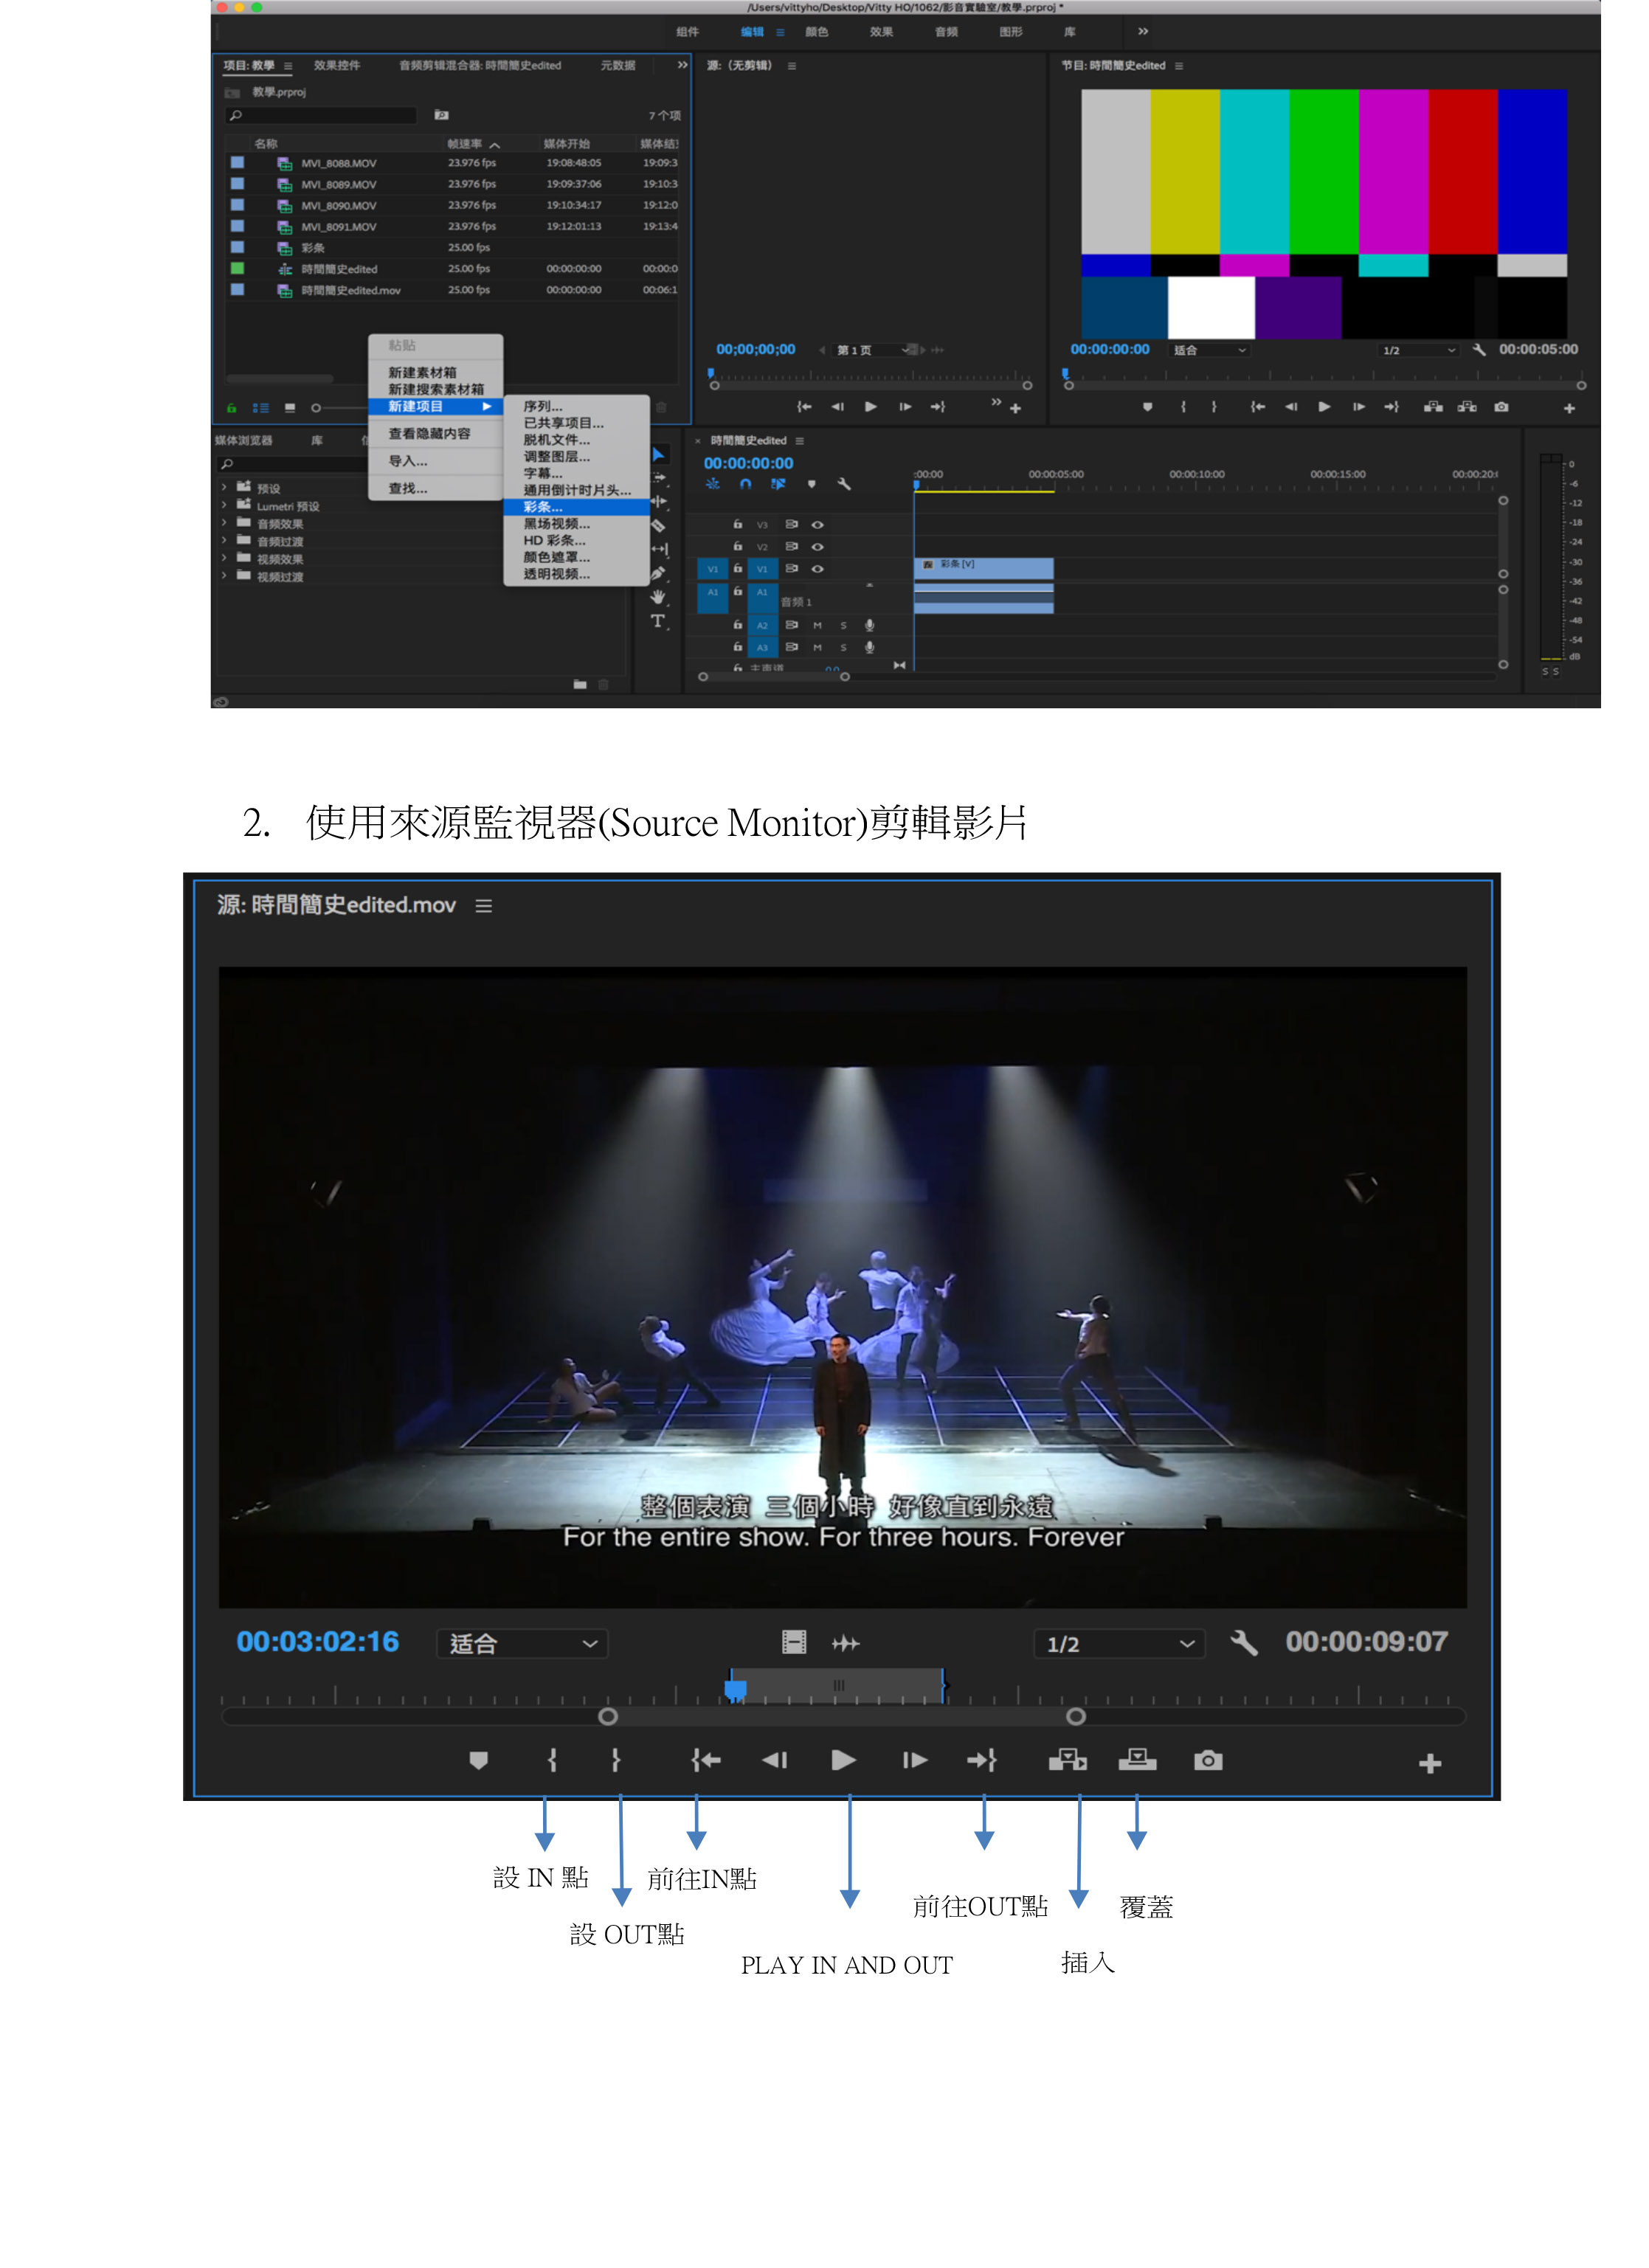Switch to the 颜色 workspace tab
The width and height of the screenshot is (1649, 2268).
816,32
